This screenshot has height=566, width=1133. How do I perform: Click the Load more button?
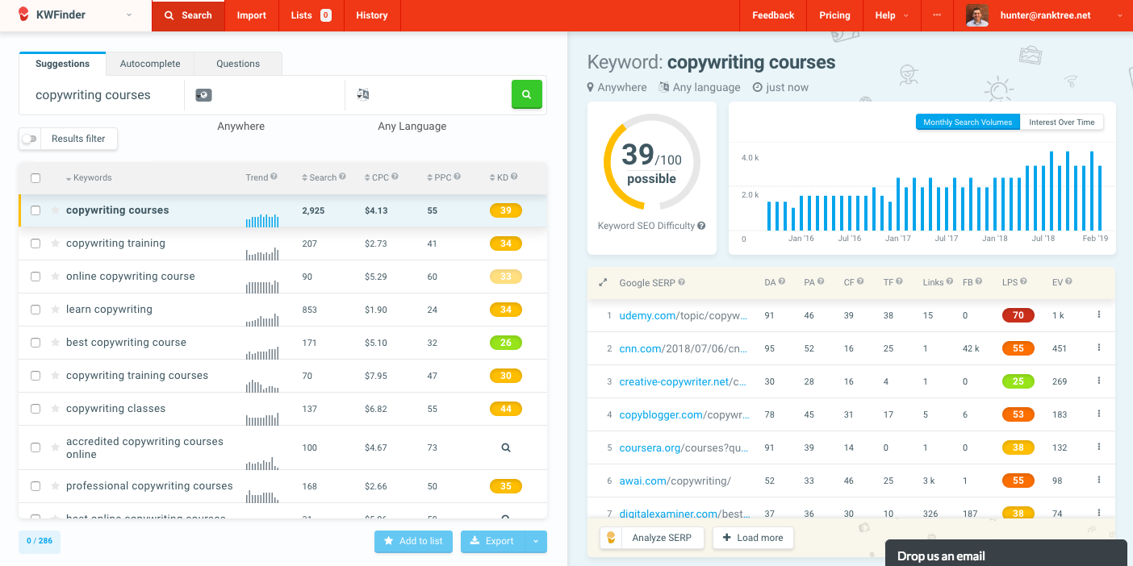pyautogui.click(x=753, y=538)
